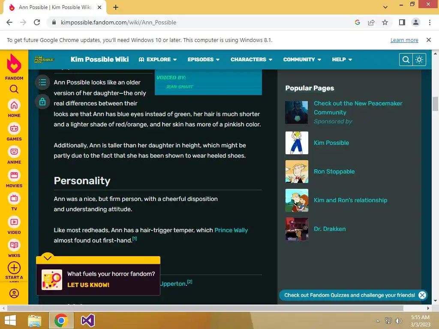The image size is (439, 329).
Task: Toggle the light/dark theme sun icon
Action: click(x=419, y=60)
